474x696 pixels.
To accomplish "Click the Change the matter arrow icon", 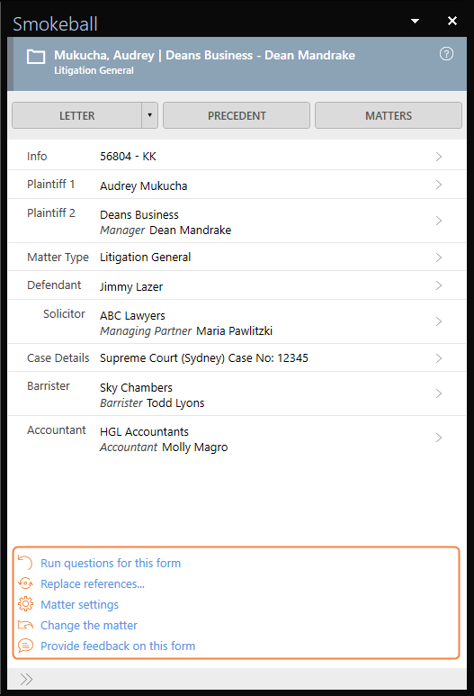I will [x=25, y=625].
